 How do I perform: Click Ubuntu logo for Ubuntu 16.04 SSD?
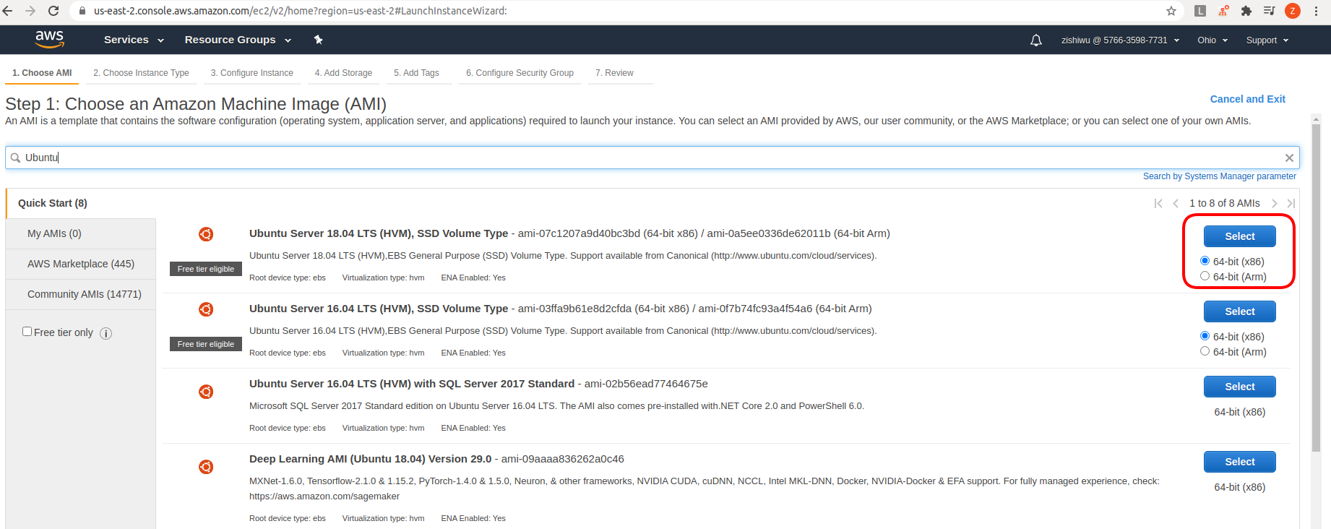point(206,309)
